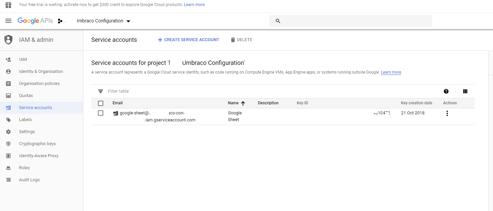Open actions menu for google-sheet account
The height and width of the screenshot is (211, 493).
447,113
